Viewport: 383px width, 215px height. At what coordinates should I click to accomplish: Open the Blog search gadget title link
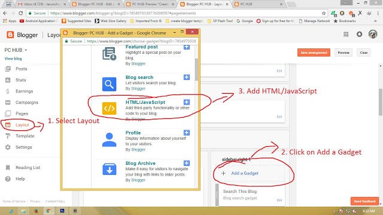[139, 77]
